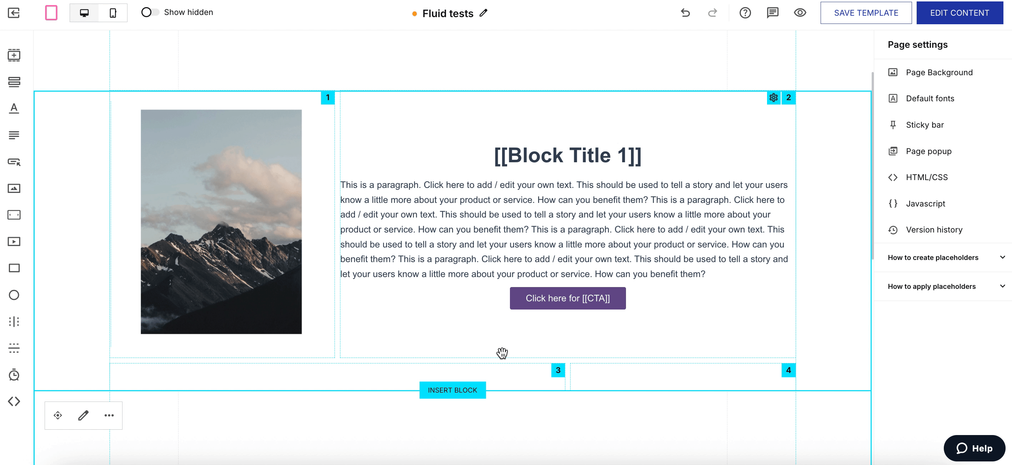
Task: Click the help question mark icon
Action: pos(745,13)
